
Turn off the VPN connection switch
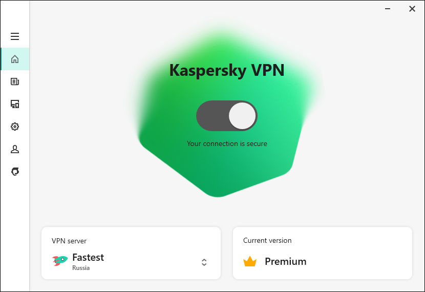click(226, 116)
